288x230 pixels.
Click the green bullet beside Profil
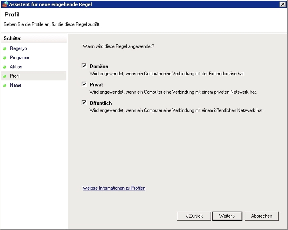[5, 76]
